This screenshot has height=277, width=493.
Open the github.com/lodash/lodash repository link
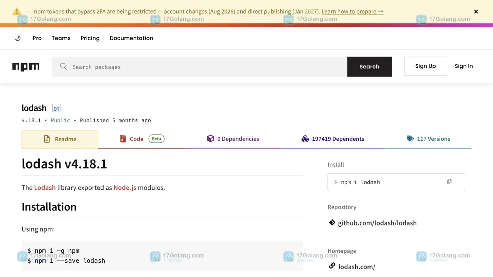coord(377,223)
